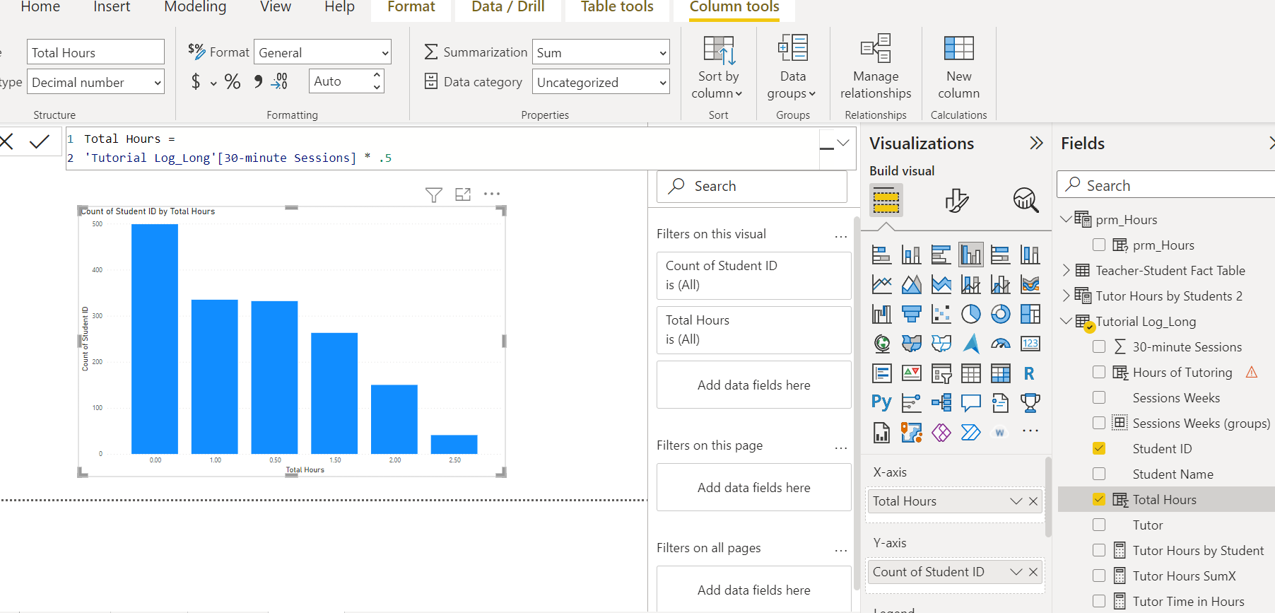Search in the Fields pane box

(x=1166, y=185)
